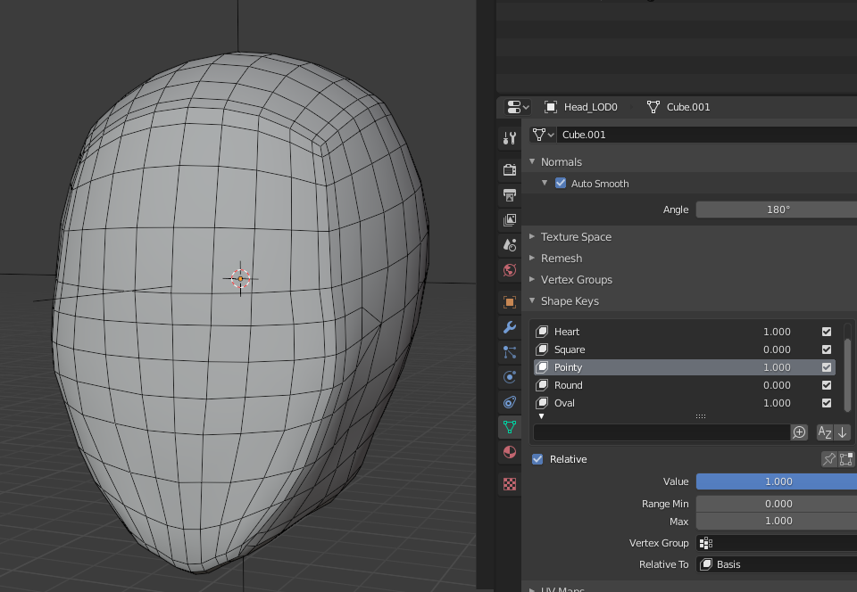Disable the Auto Smooth checkbox

(561, 183)
